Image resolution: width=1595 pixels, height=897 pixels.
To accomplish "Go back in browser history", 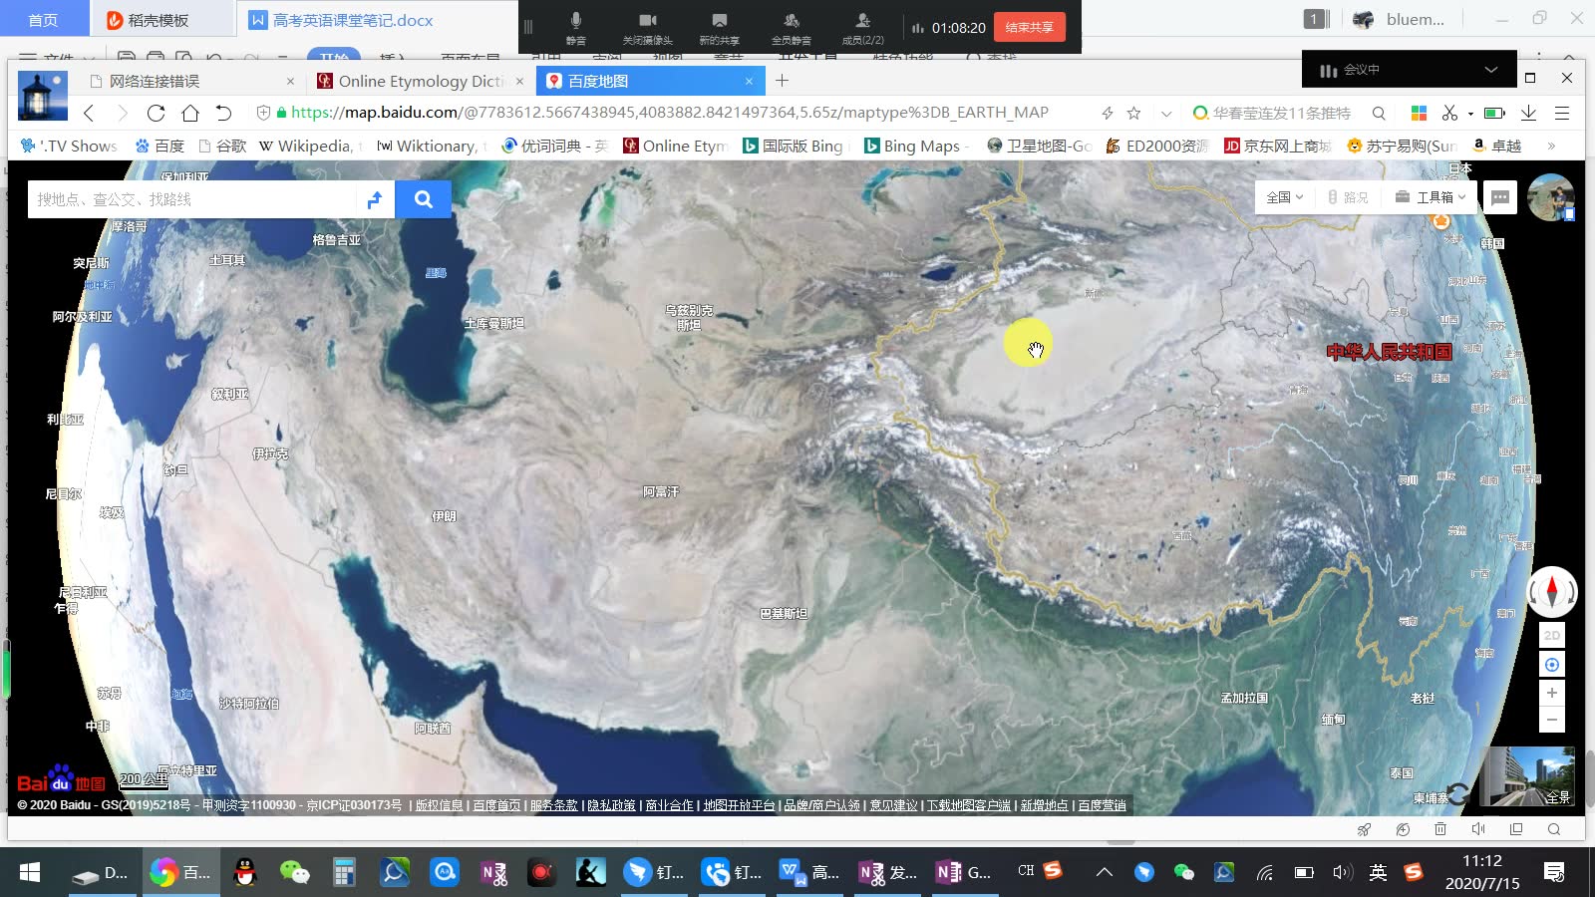I will point(89,113).
